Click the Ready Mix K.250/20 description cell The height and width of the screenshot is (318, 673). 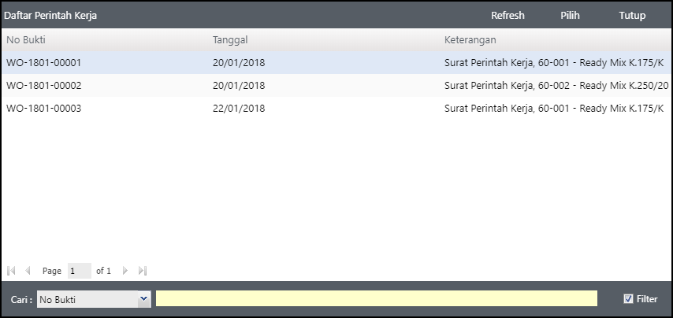tap(556, 85)
